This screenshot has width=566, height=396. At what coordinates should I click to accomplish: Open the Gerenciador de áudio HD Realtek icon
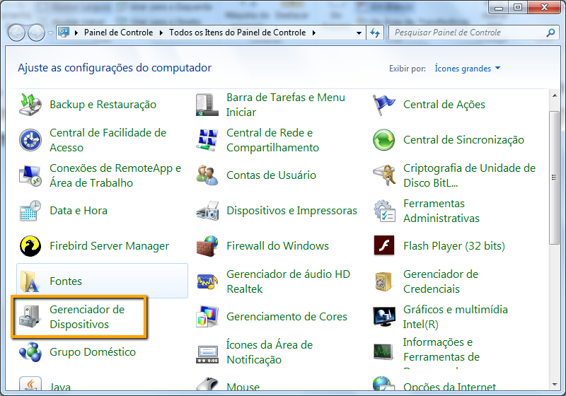(207, 281)
